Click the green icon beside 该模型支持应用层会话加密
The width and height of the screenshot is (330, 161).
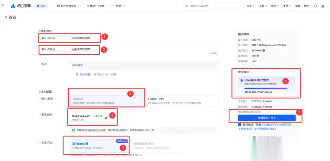tap(73, 130)
